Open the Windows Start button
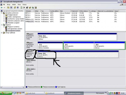Viewport: 126px width, 95px height. [6, 93]
